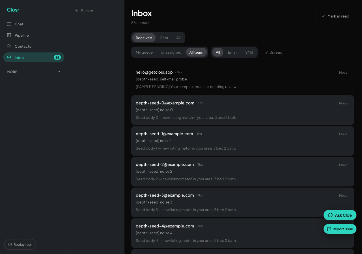362x254 pixels.
Task: Click subject '[depth-seed] self-mail probe'
Action: (161, 79)
